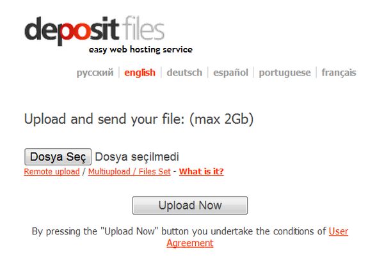The image size is (384, 267).
Task: Switch language to русский
Action: 95,73
